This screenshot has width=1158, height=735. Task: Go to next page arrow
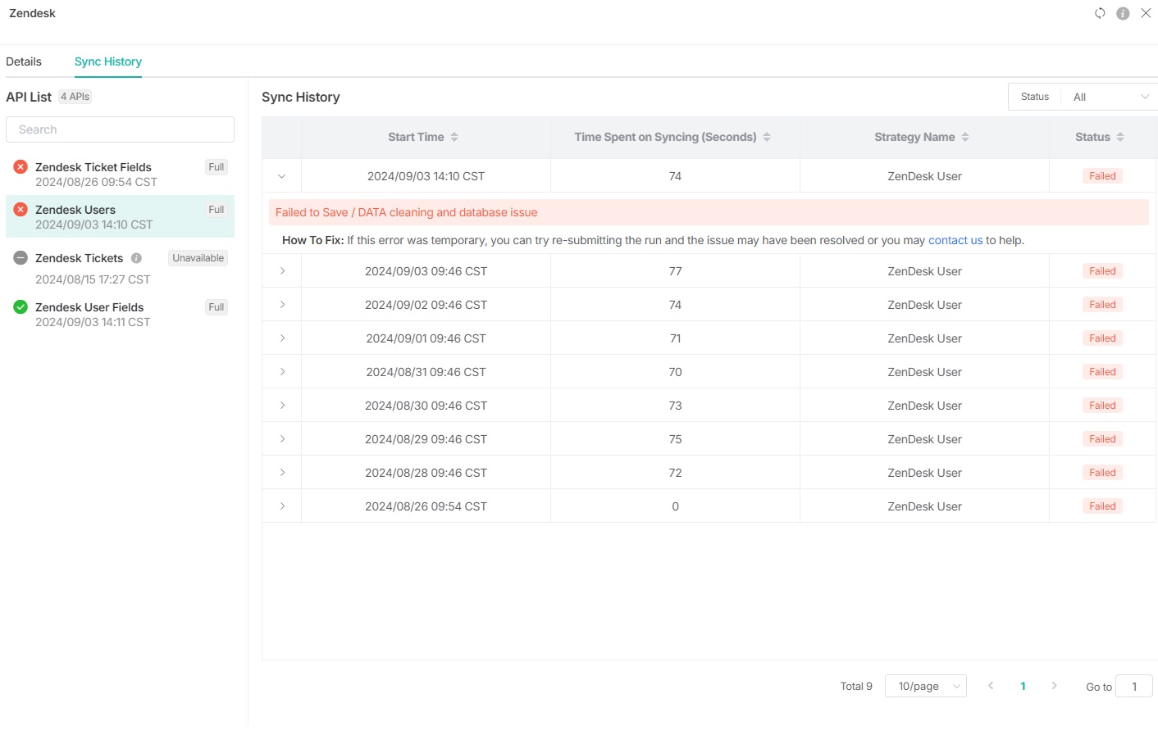1054,686
